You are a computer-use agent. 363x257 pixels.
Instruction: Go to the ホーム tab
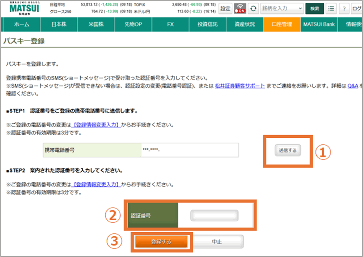pos(22,24)
